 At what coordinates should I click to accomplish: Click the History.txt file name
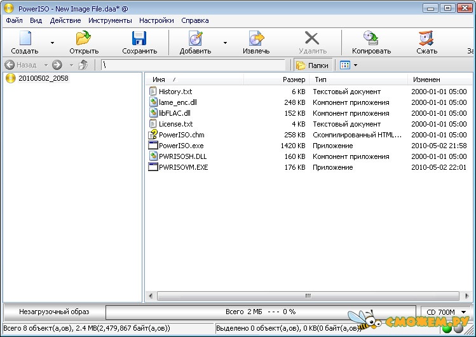(175, 92)
